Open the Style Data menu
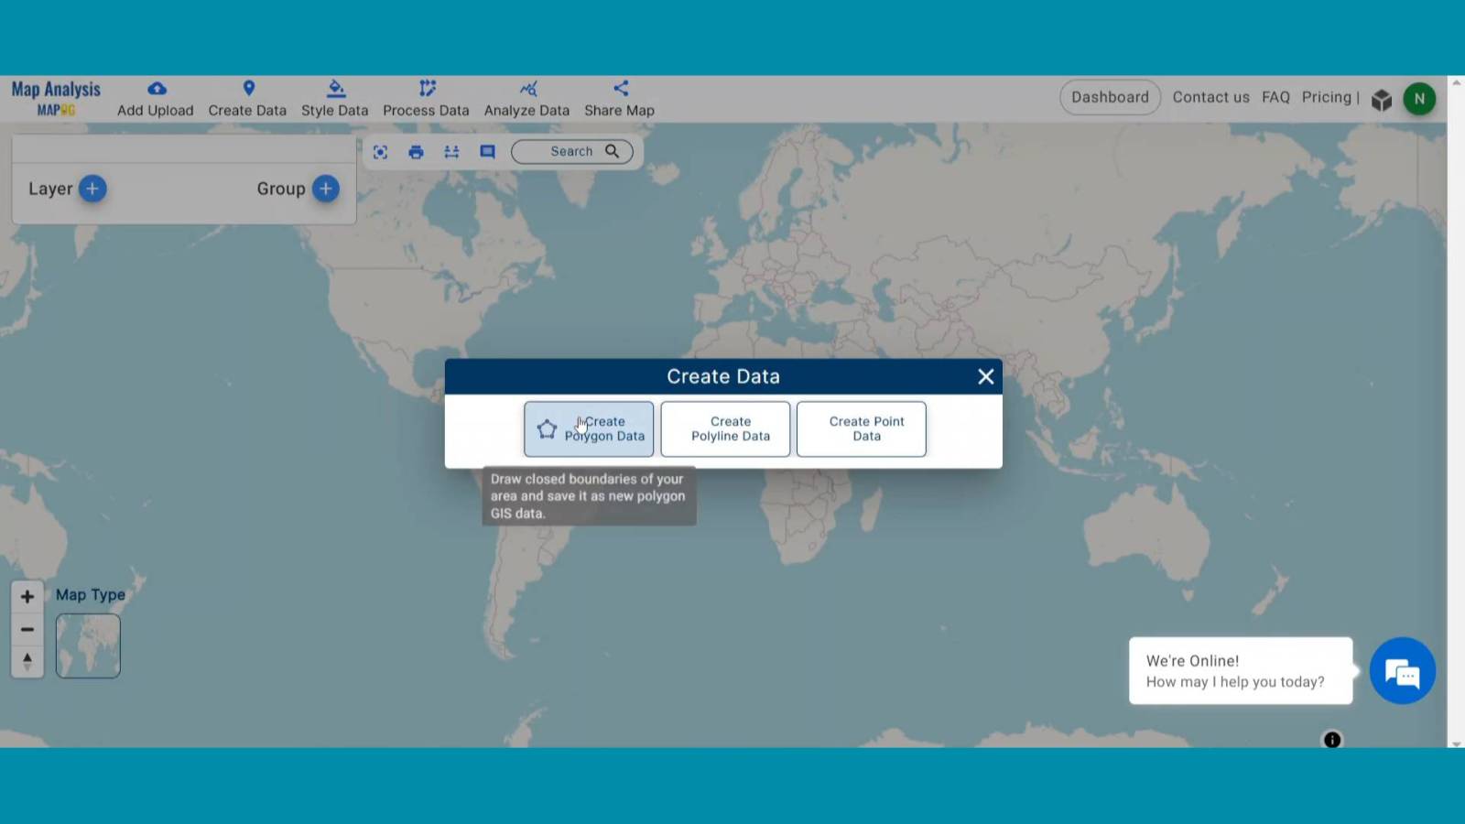The height and width of the screenshot is (824, 1465). coord(334,99)
